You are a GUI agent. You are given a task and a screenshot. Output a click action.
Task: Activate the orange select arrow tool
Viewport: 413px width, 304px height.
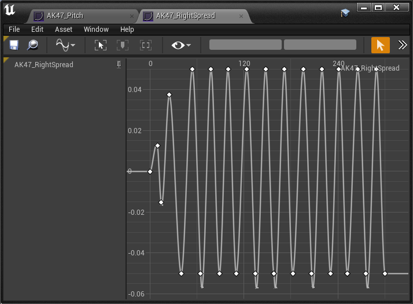click(381, 45)
